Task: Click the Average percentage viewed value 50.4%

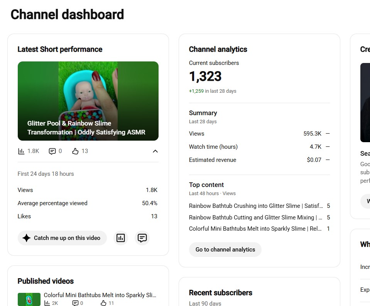Action: coord(150,203)
